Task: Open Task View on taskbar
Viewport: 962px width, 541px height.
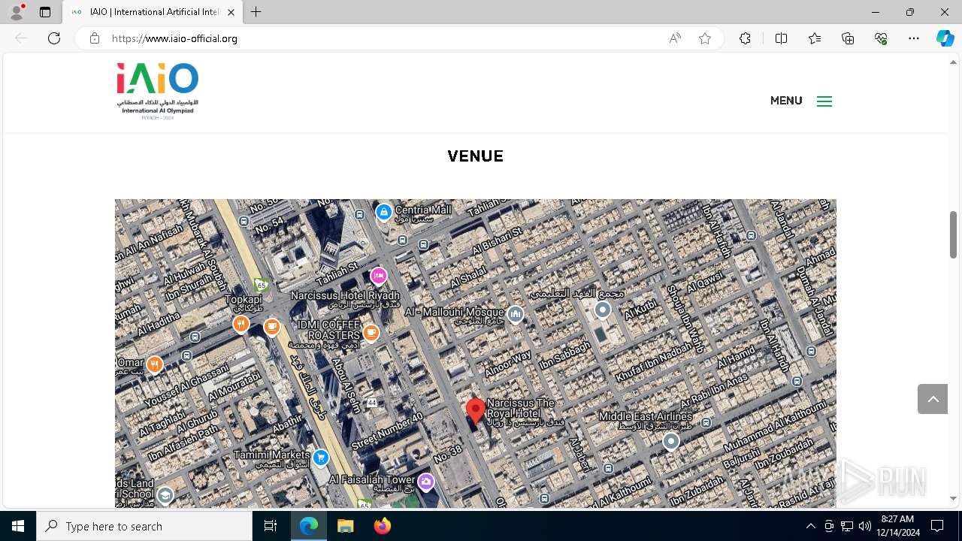Action: pos(271,526)
